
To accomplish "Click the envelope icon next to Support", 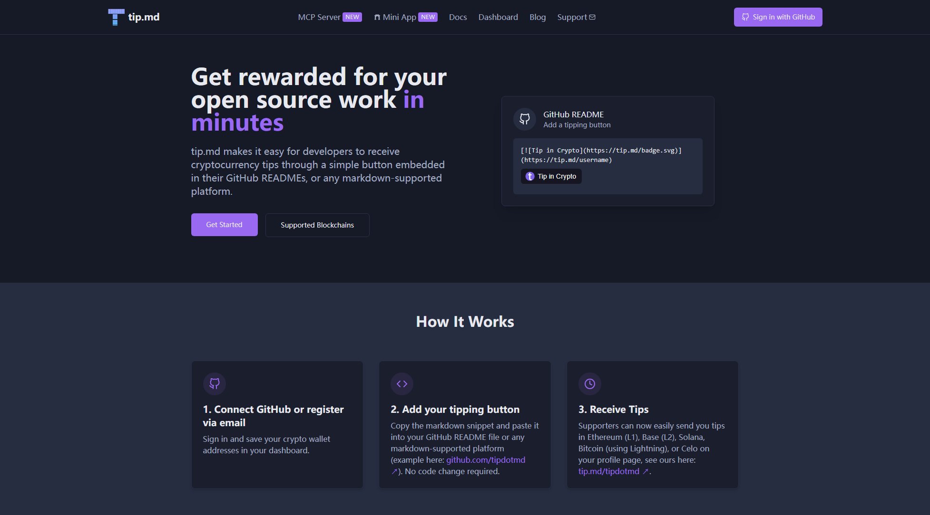I will click(592, 17).
